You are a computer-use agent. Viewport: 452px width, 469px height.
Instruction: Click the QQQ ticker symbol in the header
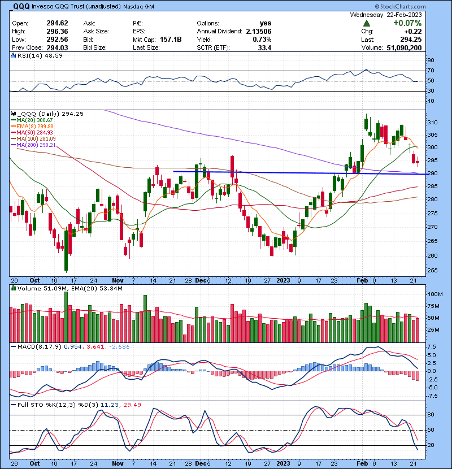(x=21, y=6)
